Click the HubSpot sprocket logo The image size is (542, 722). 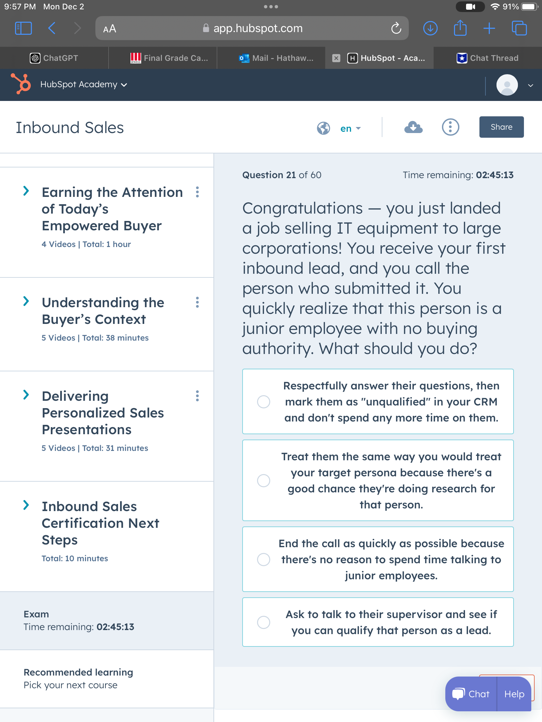point(21,84)
